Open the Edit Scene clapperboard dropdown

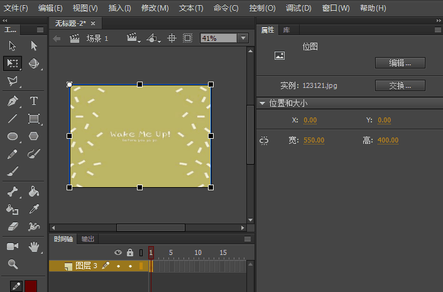[x=133, y=38]
